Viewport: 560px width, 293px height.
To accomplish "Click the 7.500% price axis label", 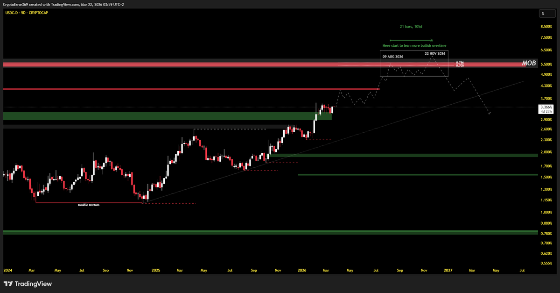I will (x=546, y=37).
